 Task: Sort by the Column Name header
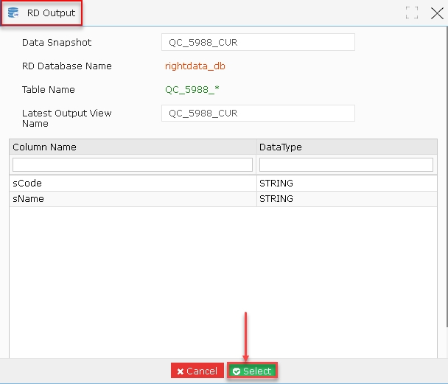click(x=133, y=147)
